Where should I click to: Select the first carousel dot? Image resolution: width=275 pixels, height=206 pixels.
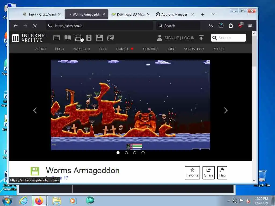(118, 153)
